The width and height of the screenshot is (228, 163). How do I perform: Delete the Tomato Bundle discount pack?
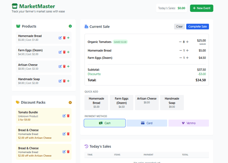(68, 116)
